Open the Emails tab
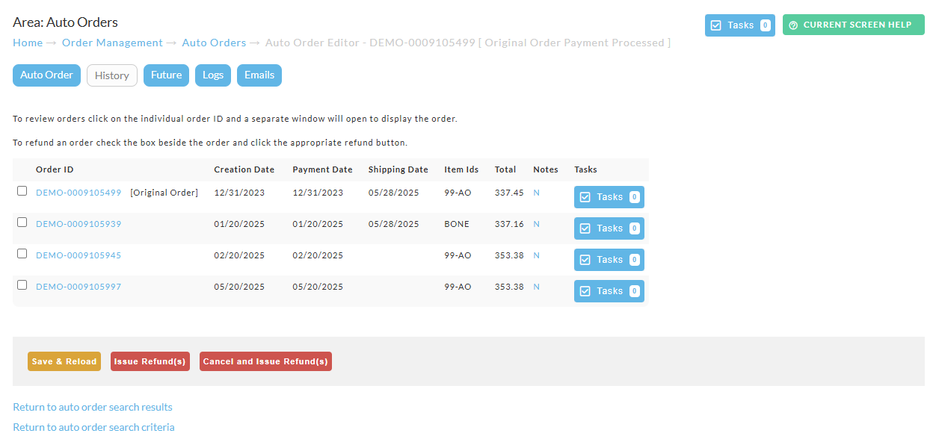 coord(259,75)
